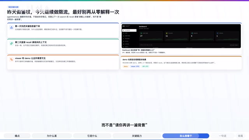Open the 收尾 tab
Image resolution: width=249 pixels, height=140 pixels.
click(240, 136)
